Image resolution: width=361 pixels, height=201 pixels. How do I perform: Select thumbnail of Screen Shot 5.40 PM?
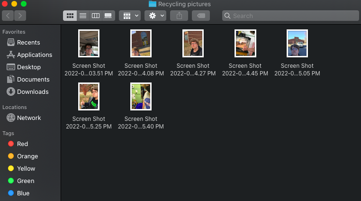tap(141, 96)
